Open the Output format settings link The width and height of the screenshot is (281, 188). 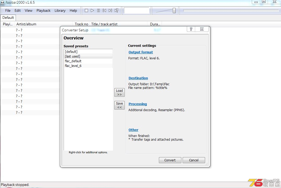coord(141,52)
